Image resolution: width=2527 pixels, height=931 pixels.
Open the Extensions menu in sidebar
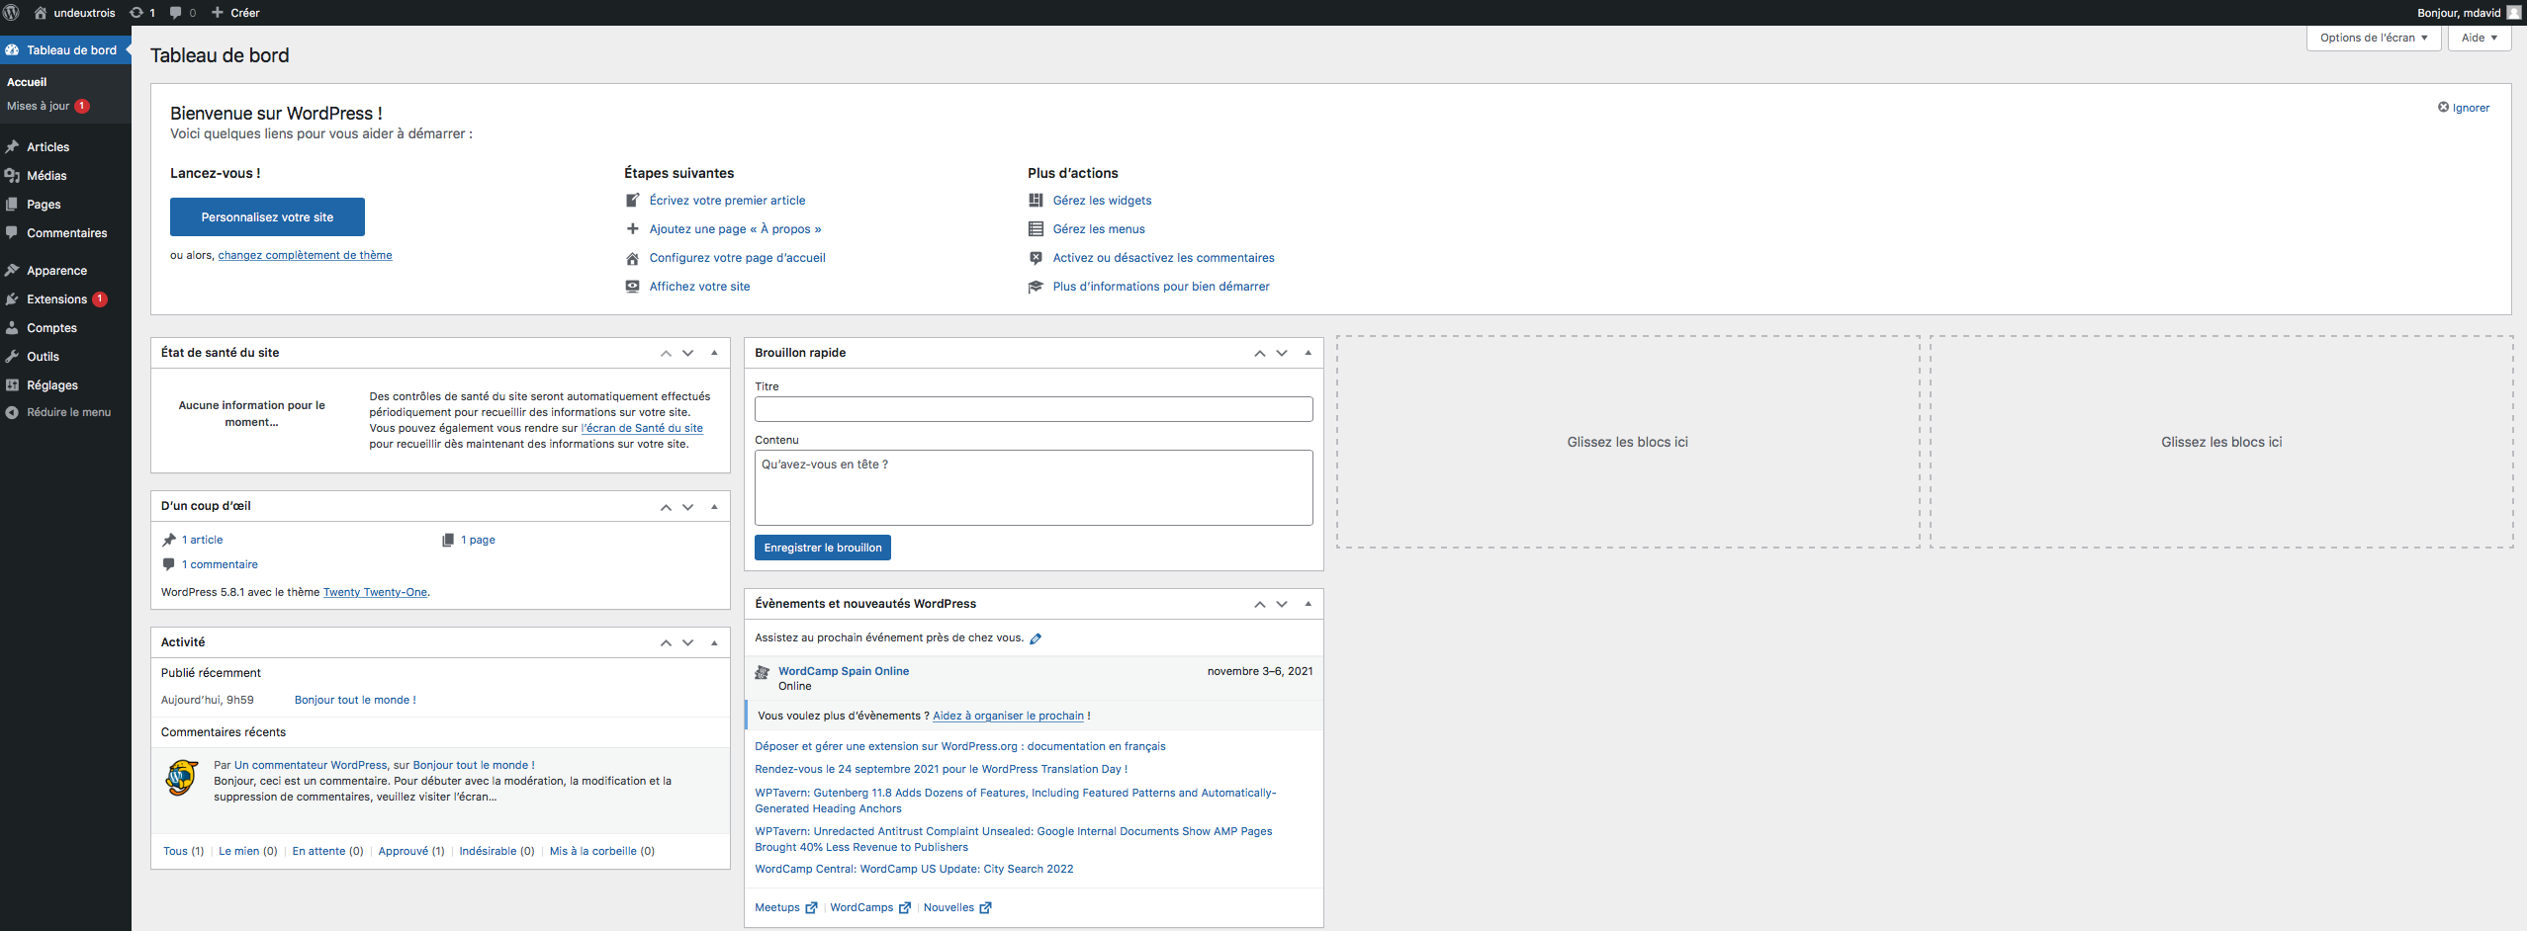click(x=56, y=299)
